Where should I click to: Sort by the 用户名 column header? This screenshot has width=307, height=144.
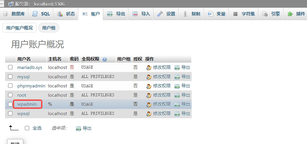pos(24,59)
